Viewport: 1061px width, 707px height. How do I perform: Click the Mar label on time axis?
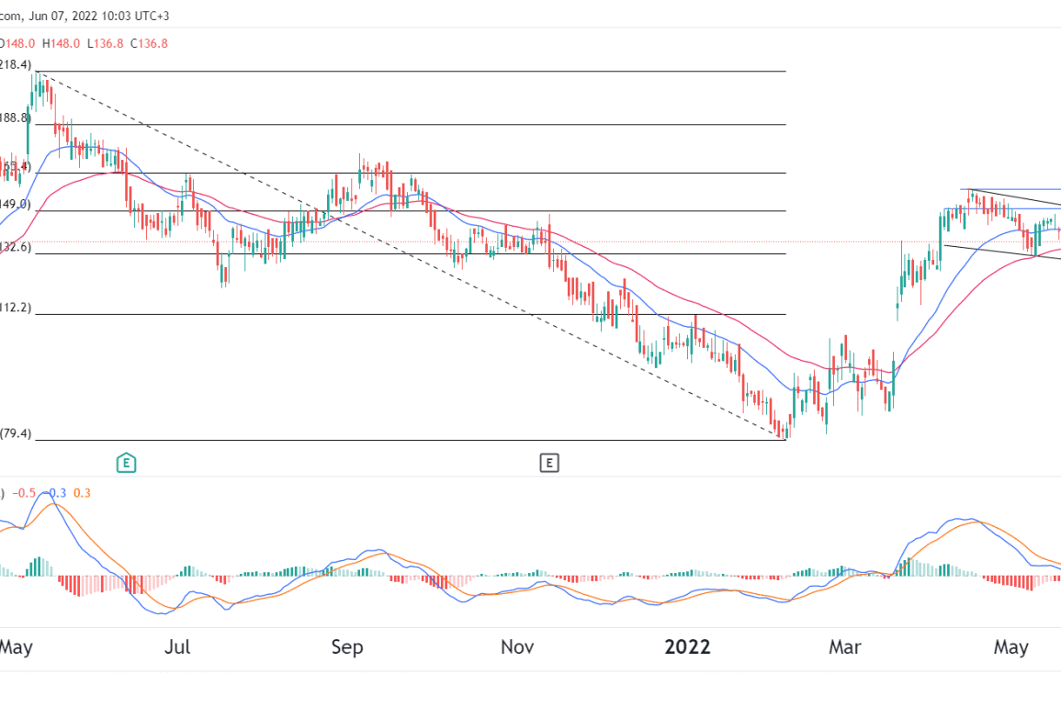(x=845, y=646)
